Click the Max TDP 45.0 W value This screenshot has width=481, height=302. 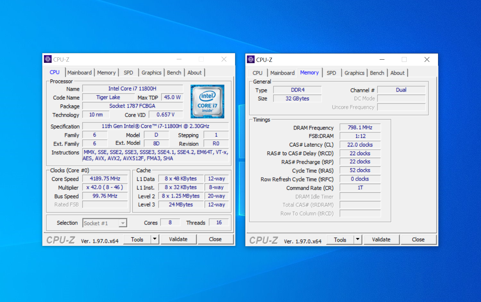(x=172, y=97)
